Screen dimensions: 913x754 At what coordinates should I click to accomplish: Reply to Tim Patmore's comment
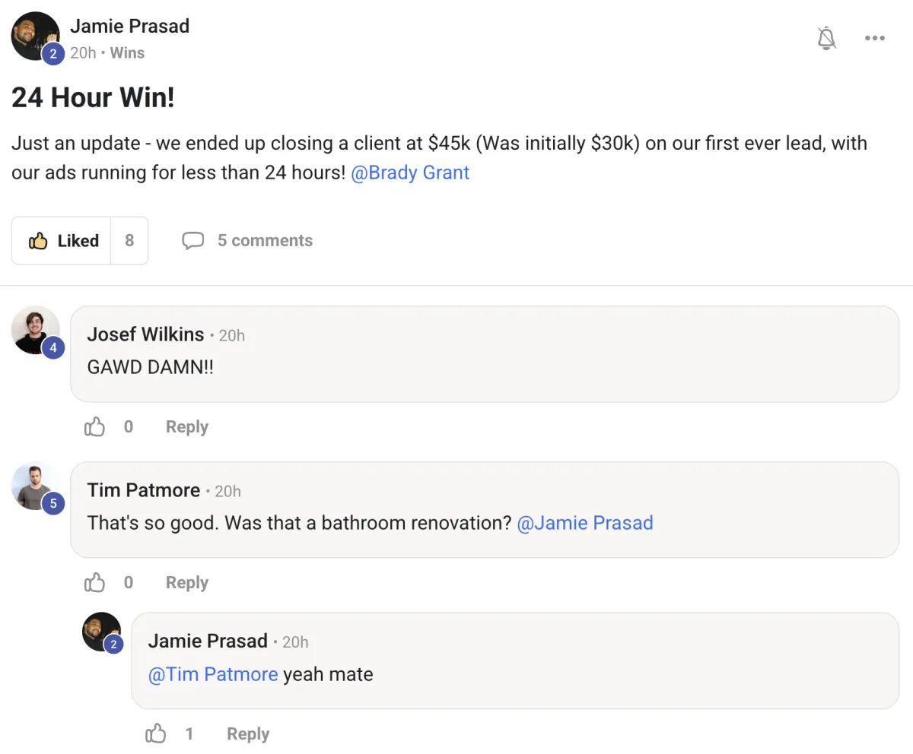186,583
